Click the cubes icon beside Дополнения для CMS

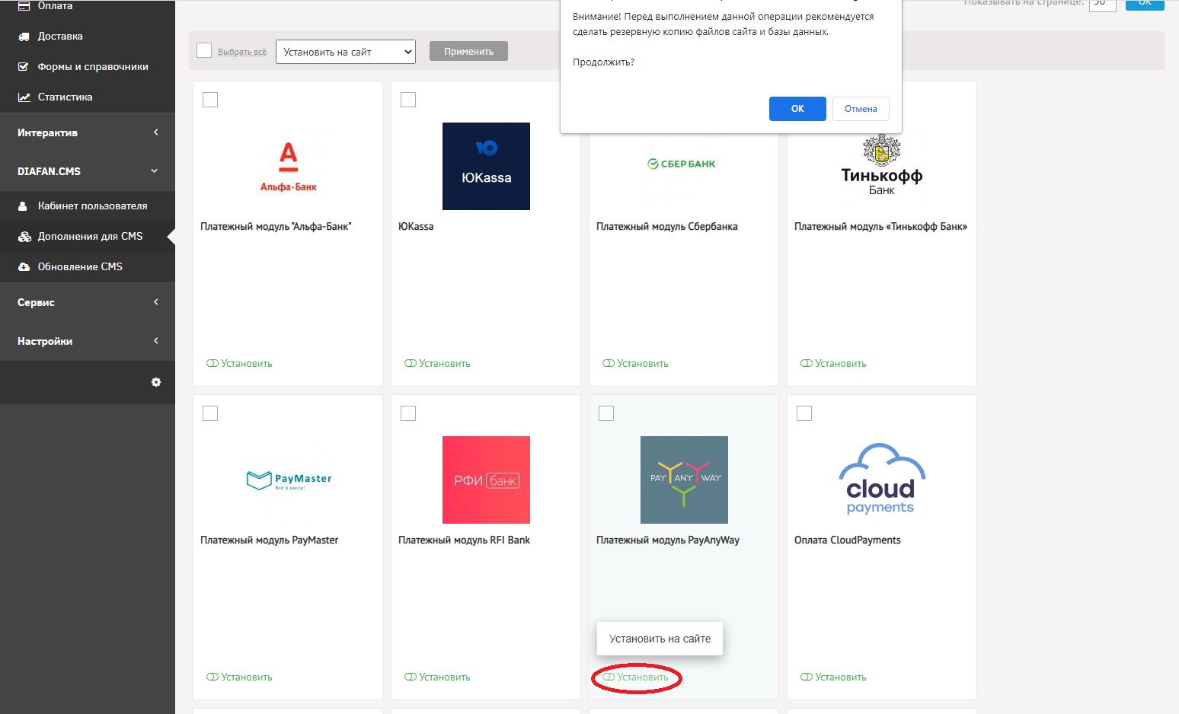(24, 237)
